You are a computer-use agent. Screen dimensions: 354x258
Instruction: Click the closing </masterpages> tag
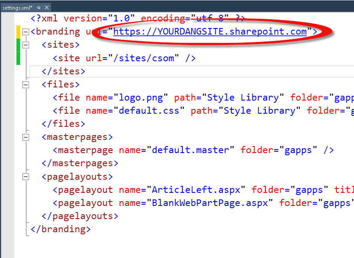(x=80, y=163)
